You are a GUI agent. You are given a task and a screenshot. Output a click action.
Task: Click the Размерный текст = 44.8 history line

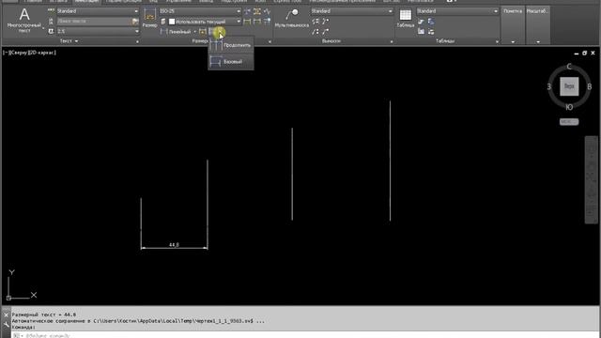pyautogui.click(x=44, y=315)
